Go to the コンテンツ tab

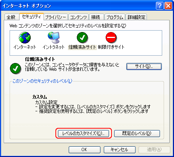point(78,17)
